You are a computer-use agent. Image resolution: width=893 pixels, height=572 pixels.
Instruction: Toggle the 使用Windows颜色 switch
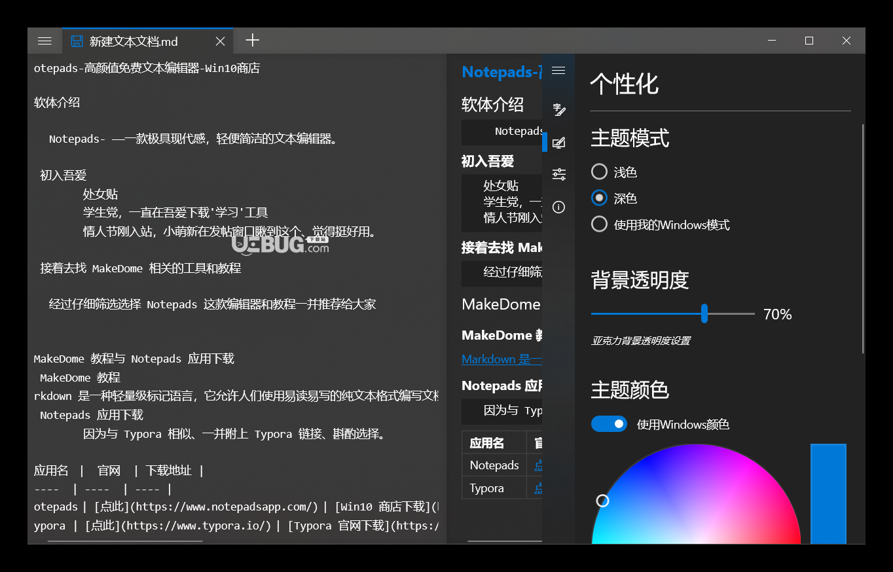609,424
